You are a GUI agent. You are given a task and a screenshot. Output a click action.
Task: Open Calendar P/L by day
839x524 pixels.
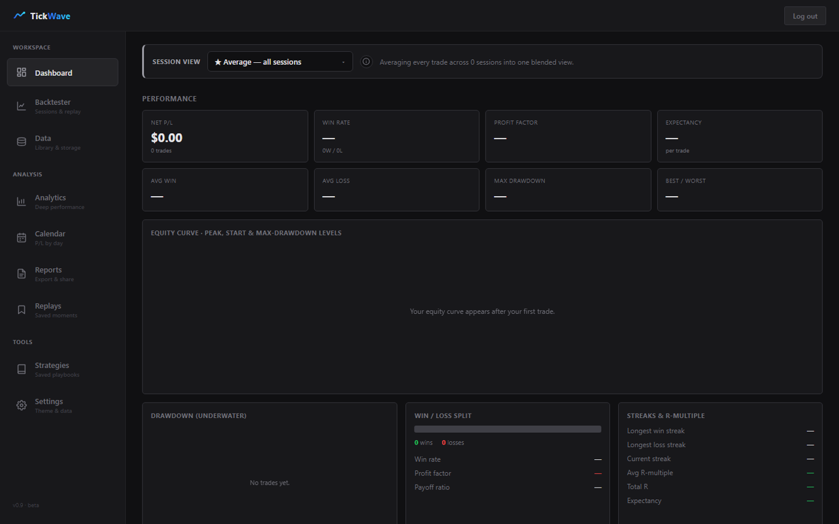click(62, 237)
